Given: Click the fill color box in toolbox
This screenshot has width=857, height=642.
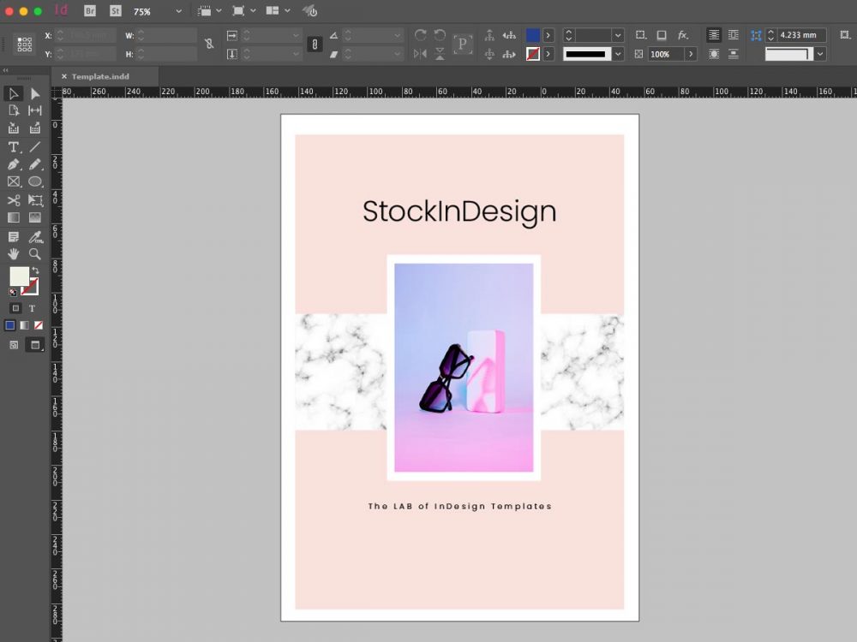Looking at the screenshot, I should click(x=19, y=276).
